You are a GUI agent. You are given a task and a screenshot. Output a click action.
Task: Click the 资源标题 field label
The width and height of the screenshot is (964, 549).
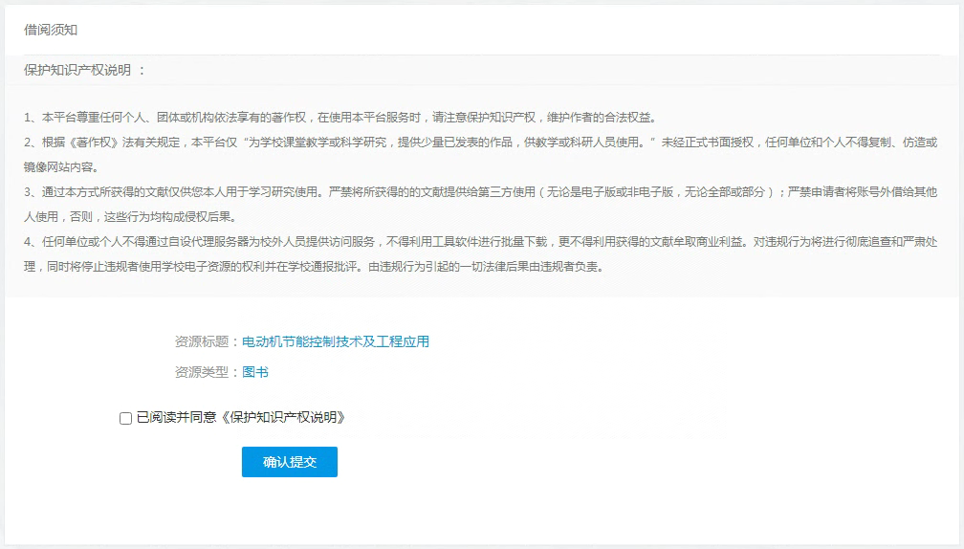[202, 341]
